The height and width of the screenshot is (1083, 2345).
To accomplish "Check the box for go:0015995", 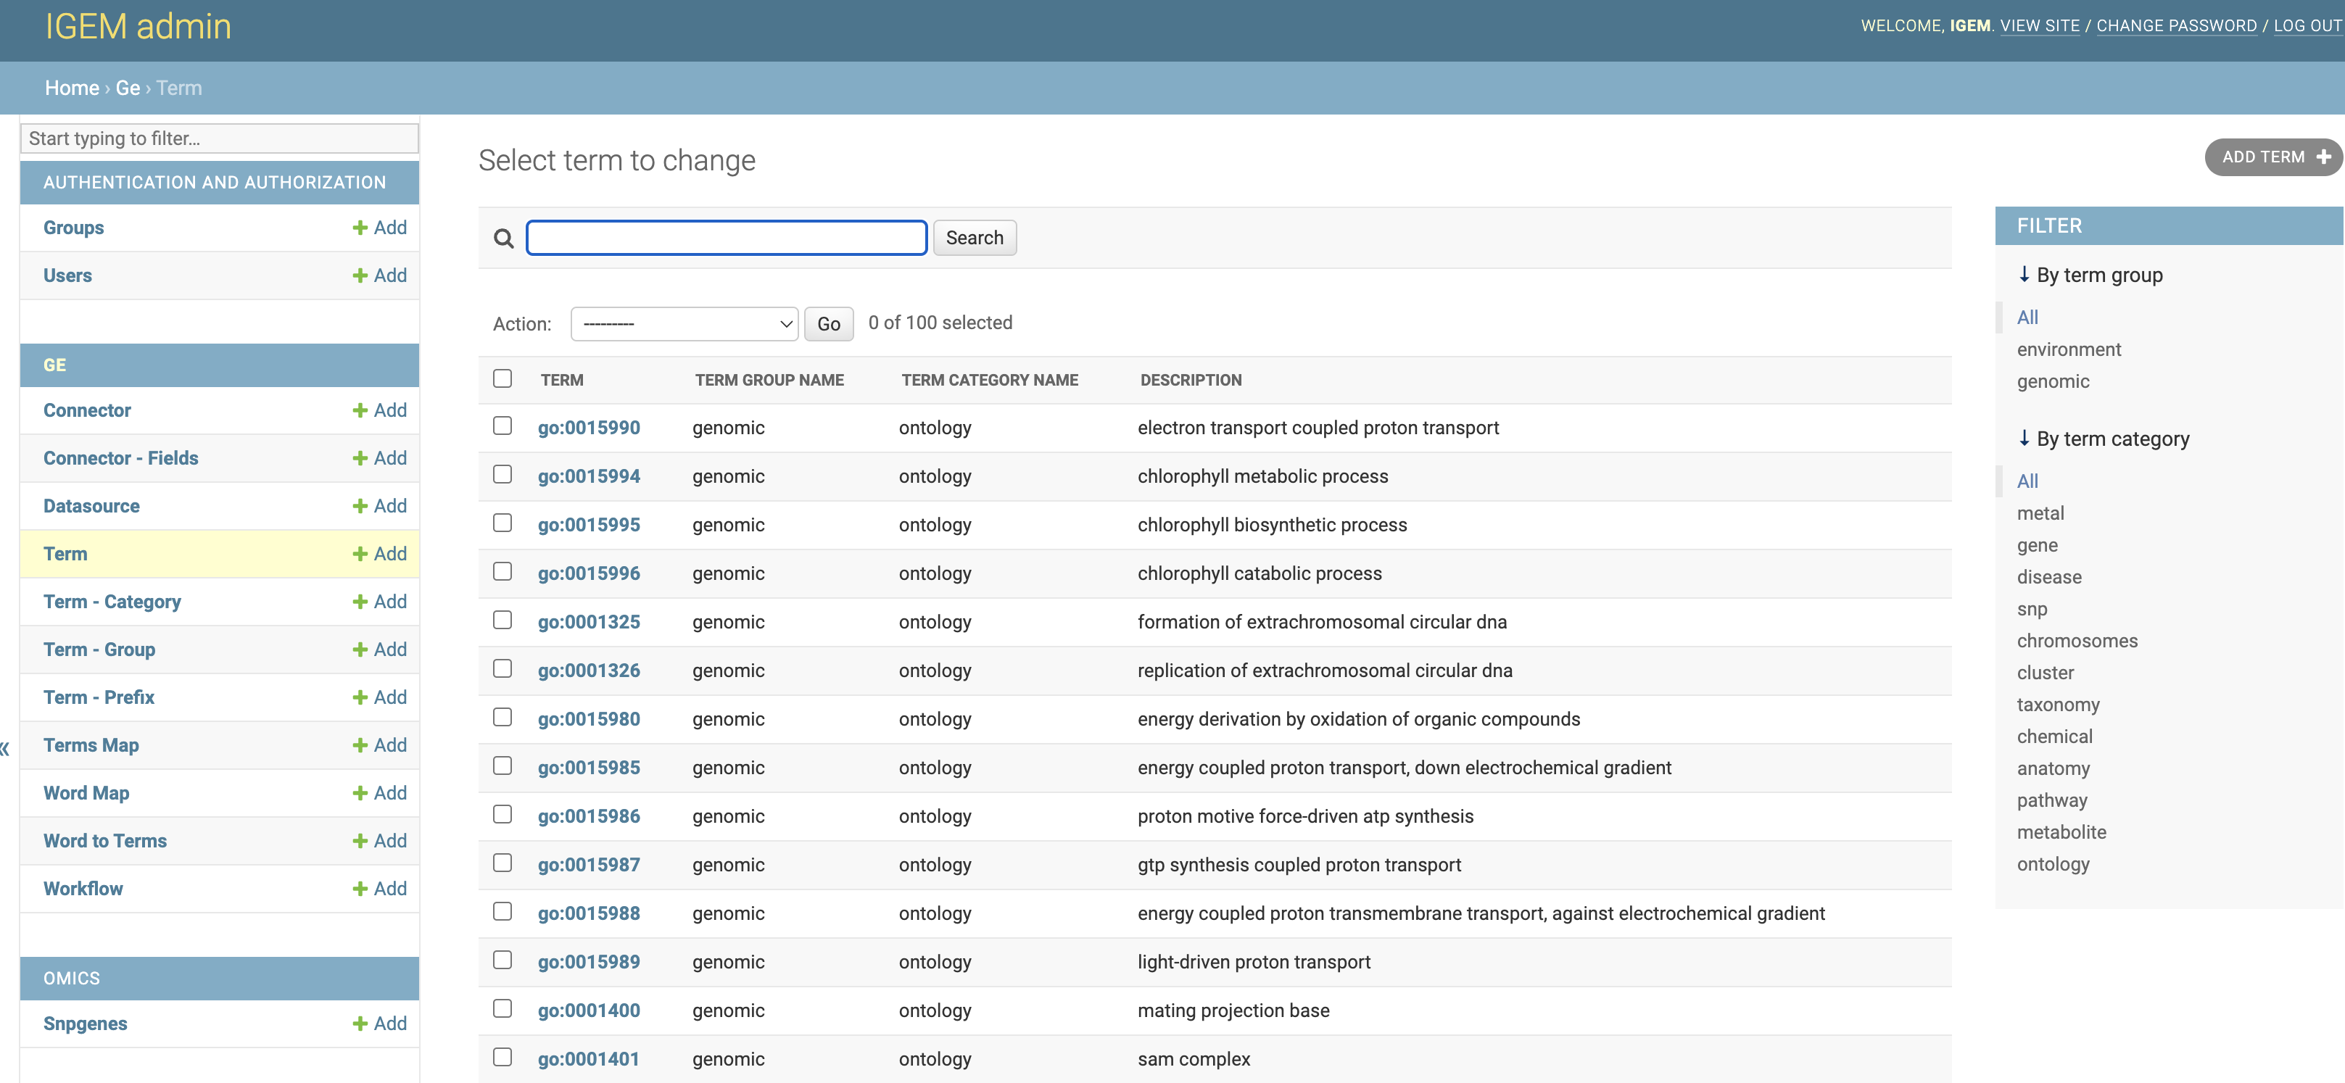I will coord(502,523).
